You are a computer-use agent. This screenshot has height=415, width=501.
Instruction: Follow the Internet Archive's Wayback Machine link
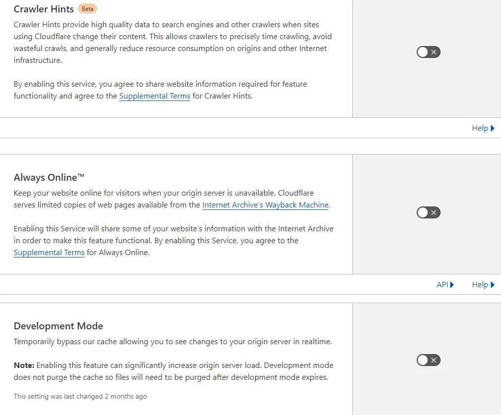[x=265, y=205]
